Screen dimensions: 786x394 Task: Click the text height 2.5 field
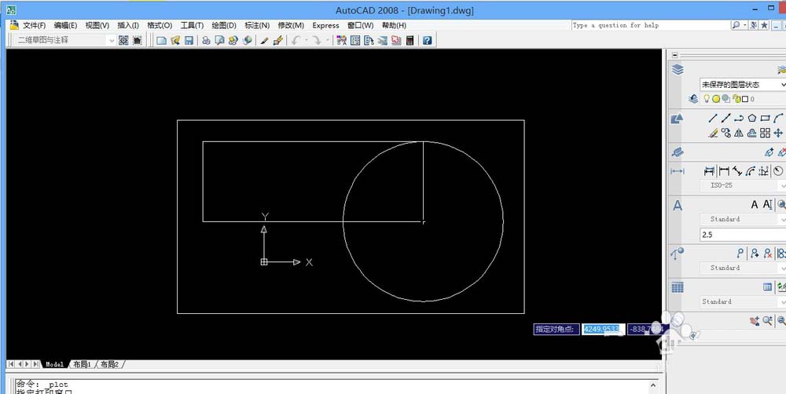[x=743, y=235]
